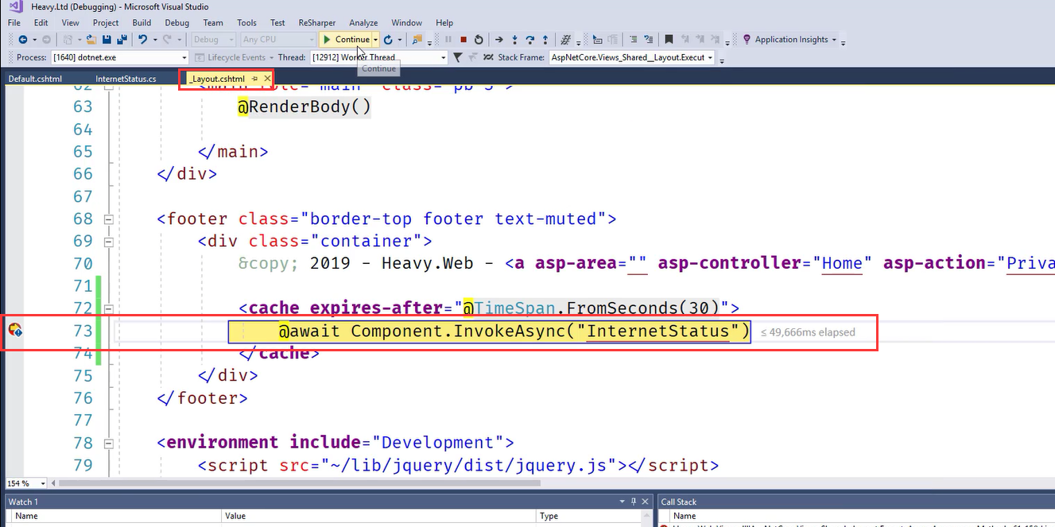
Task: Click the Call Stack panel title
Action: tap(679, 502)
